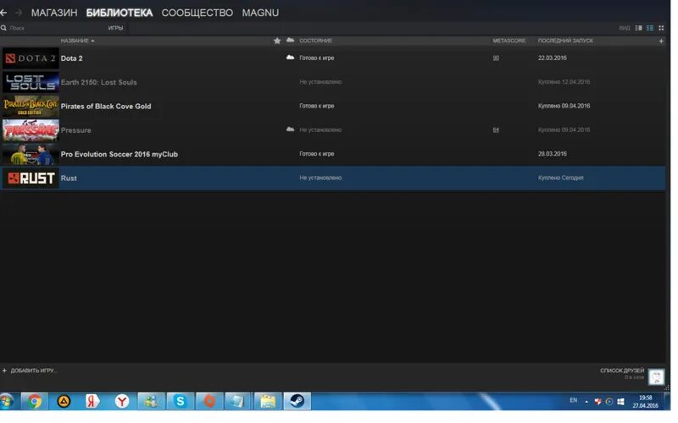Image resolution: width=678 pixels, height=423 pixels.
Task: Click the Dota 2 date 22.03.2016
Action: pos(553,58)
